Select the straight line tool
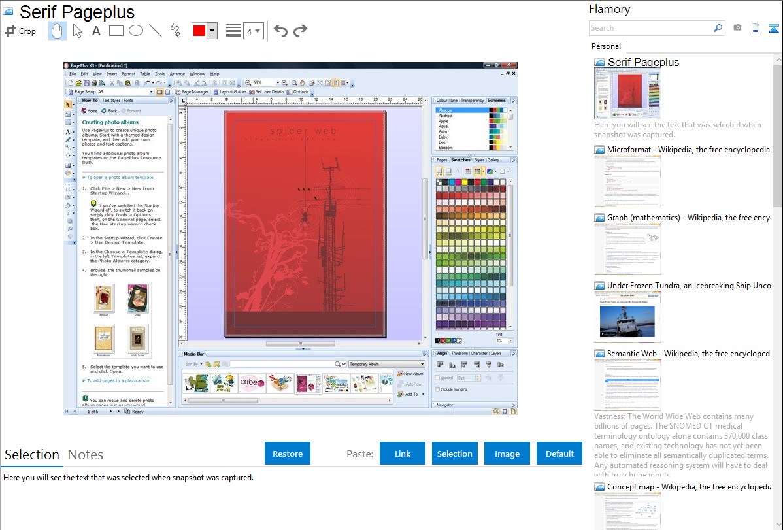Image resolution: width=783 pixels, height=530 pixels. [155, 31]
